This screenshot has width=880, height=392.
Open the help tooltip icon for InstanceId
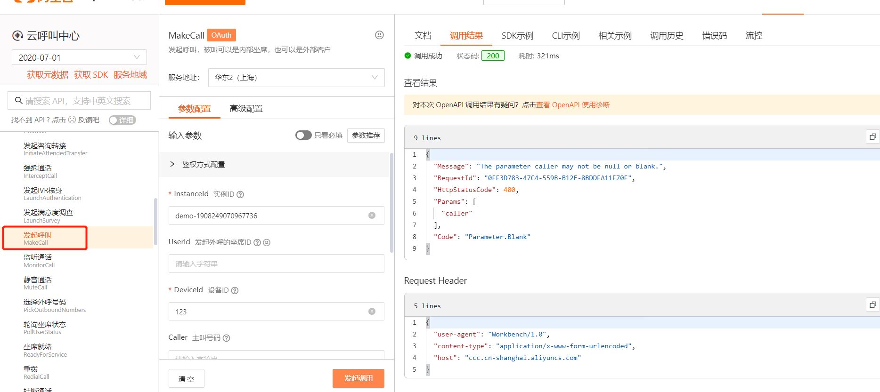coord(240,194)
